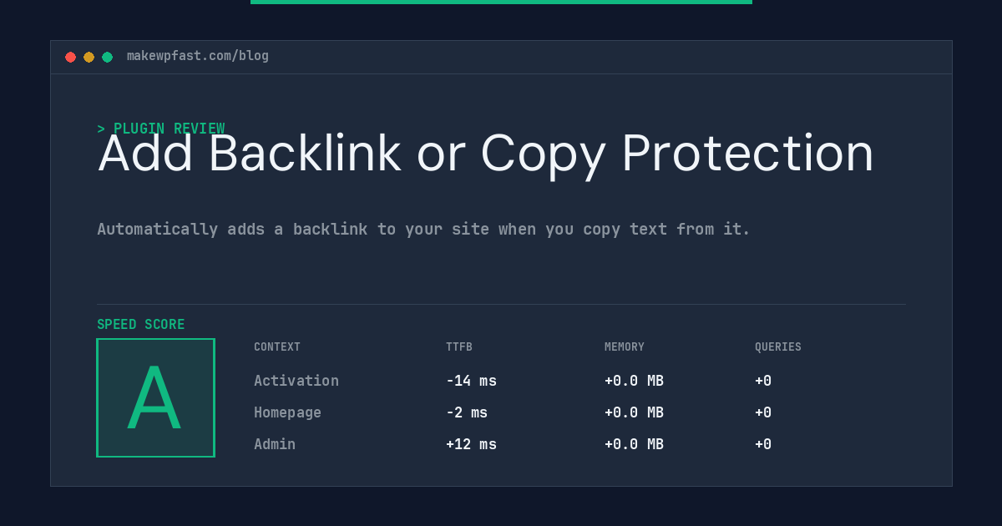
Task: Click the red close dot
Action: pos(70,57)
